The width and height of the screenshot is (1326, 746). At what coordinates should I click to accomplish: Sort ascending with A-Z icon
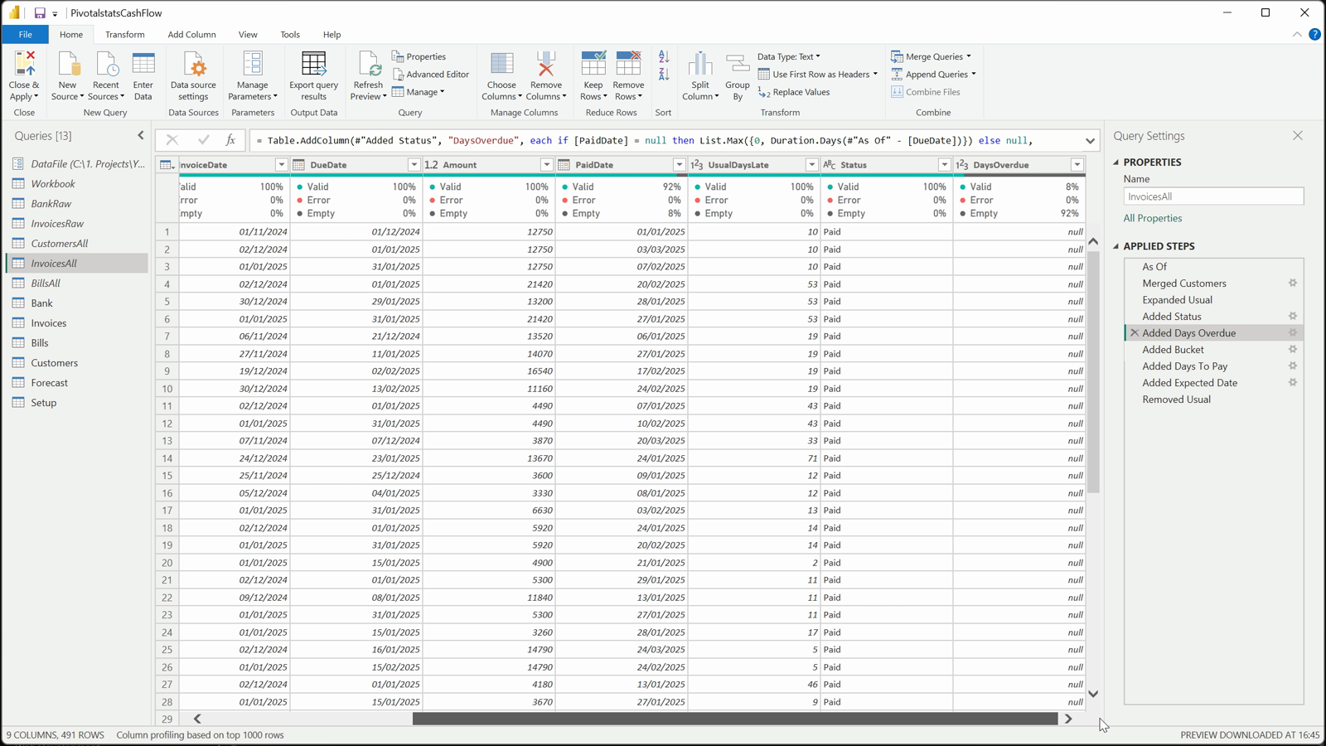[x=664, y=56]
